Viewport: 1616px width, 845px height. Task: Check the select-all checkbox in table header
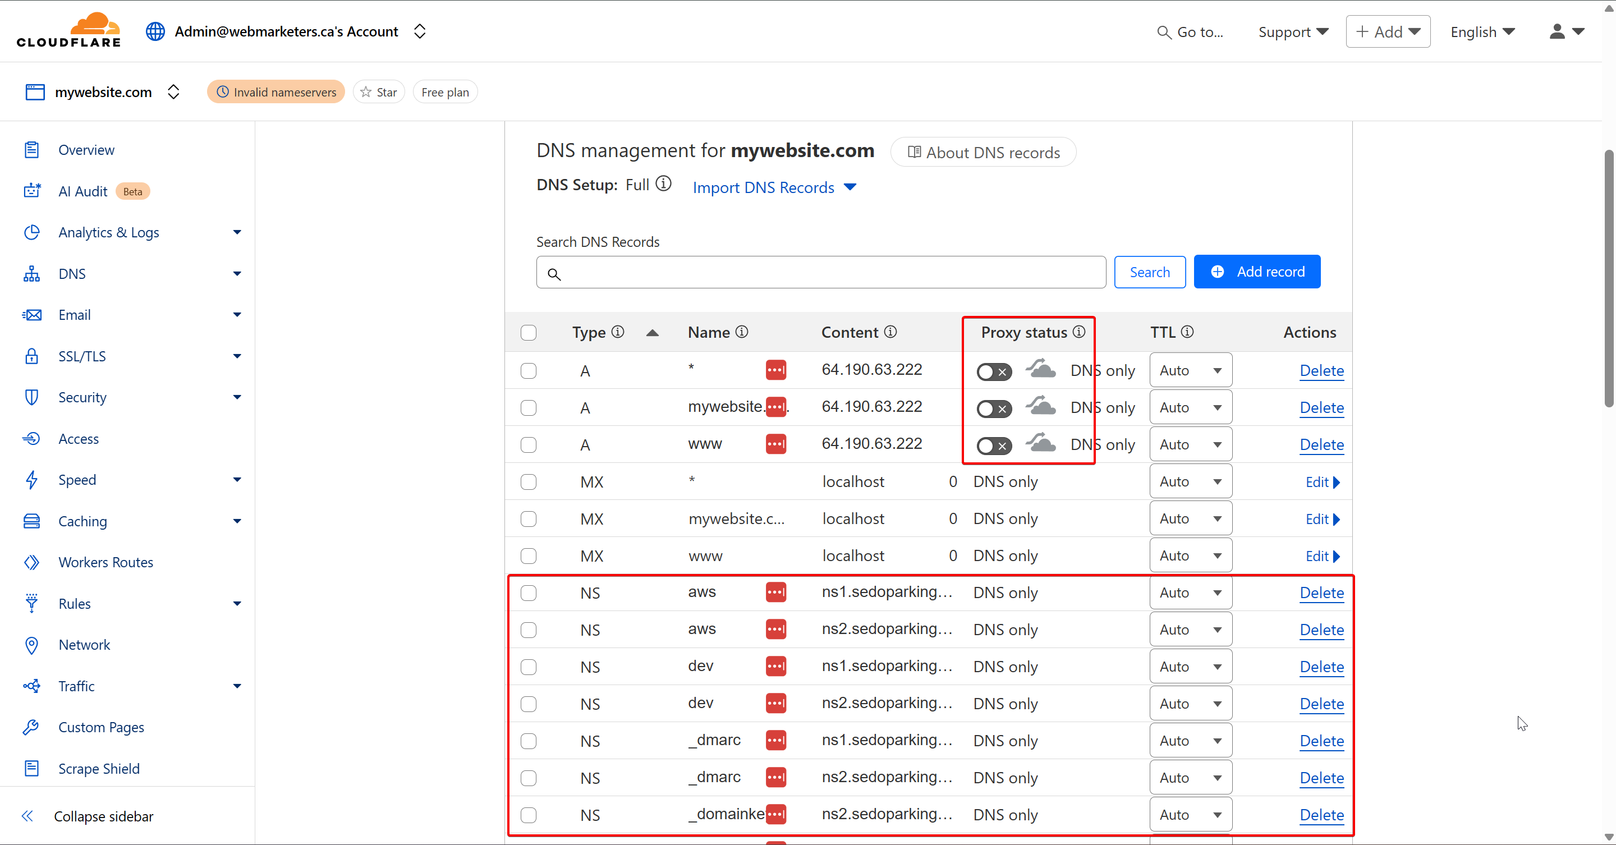[x=529, y=333]
